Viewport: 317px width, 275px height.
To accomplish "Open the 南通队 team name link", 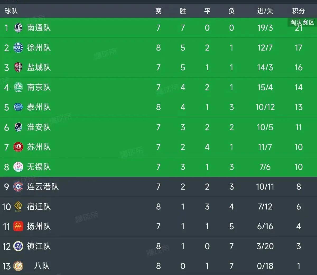I will coord(39,28).
